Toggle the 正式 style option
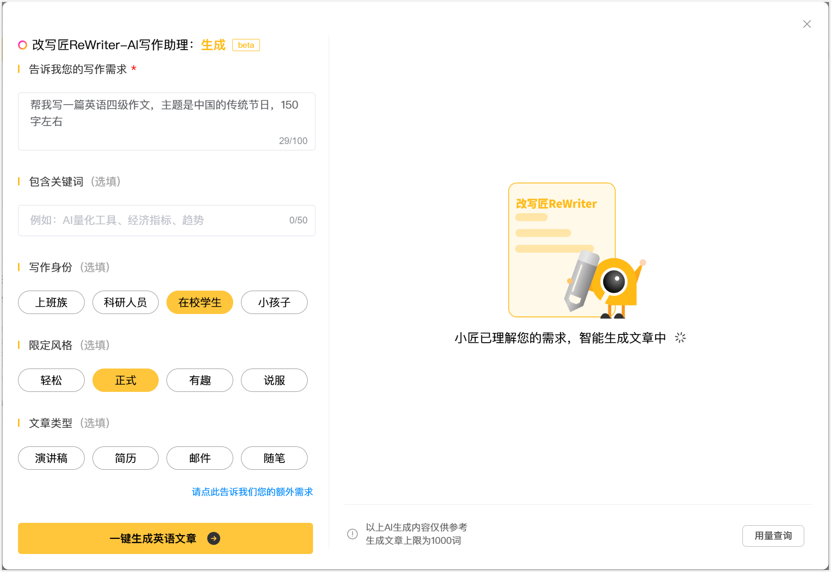The image size is (831, 572). [x=126, y=380]
